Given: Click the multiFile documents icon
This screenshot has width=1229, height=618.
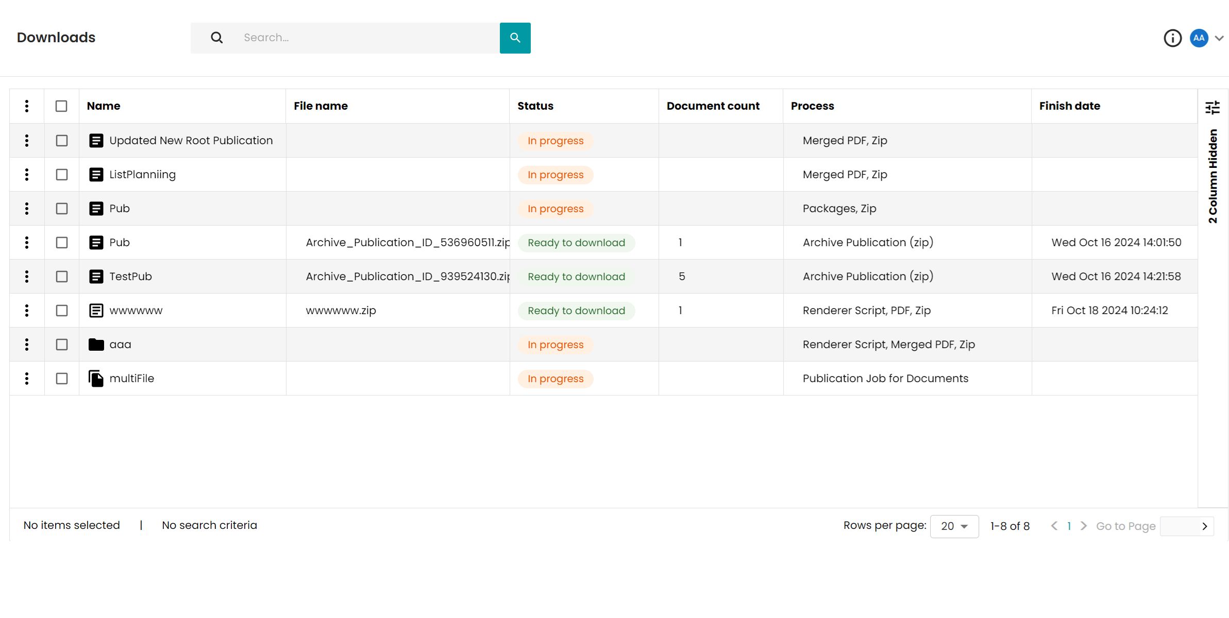Looking at the screenshot, I should pyautogui.click(x=96, y=379).
